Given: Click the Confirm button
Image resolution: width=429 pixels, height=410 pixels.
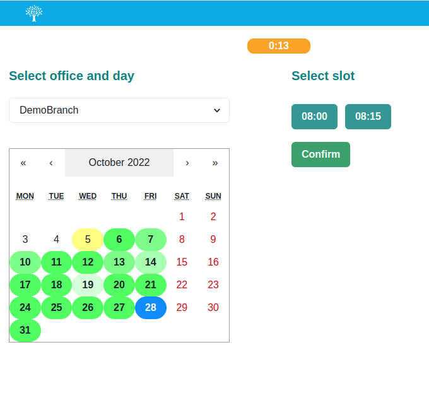Looking at the screenshot, I should tap(320, 155).
